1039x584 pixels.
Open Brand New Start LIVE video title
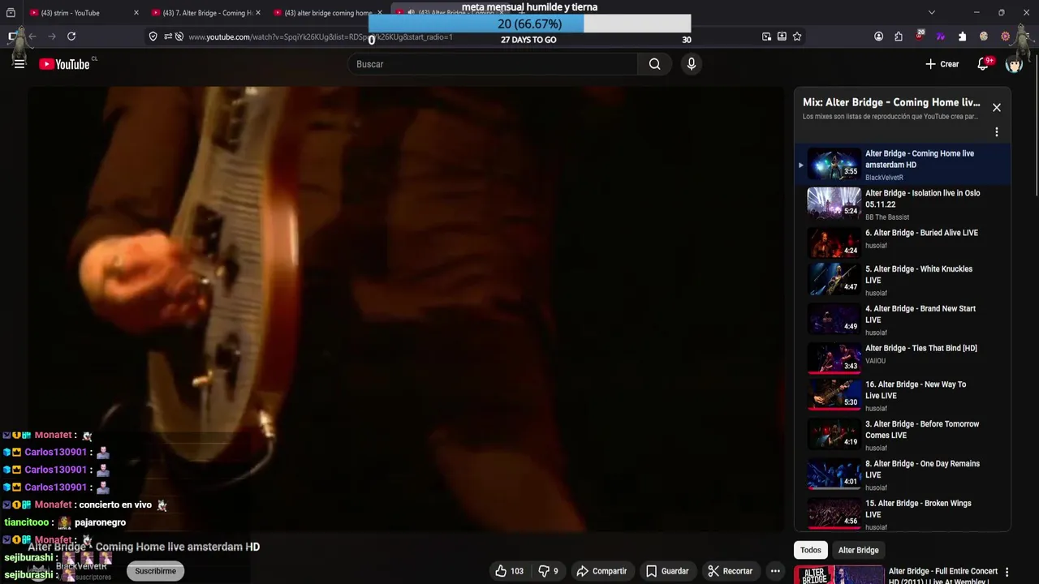pyautogui.click(x=920, y=314)
